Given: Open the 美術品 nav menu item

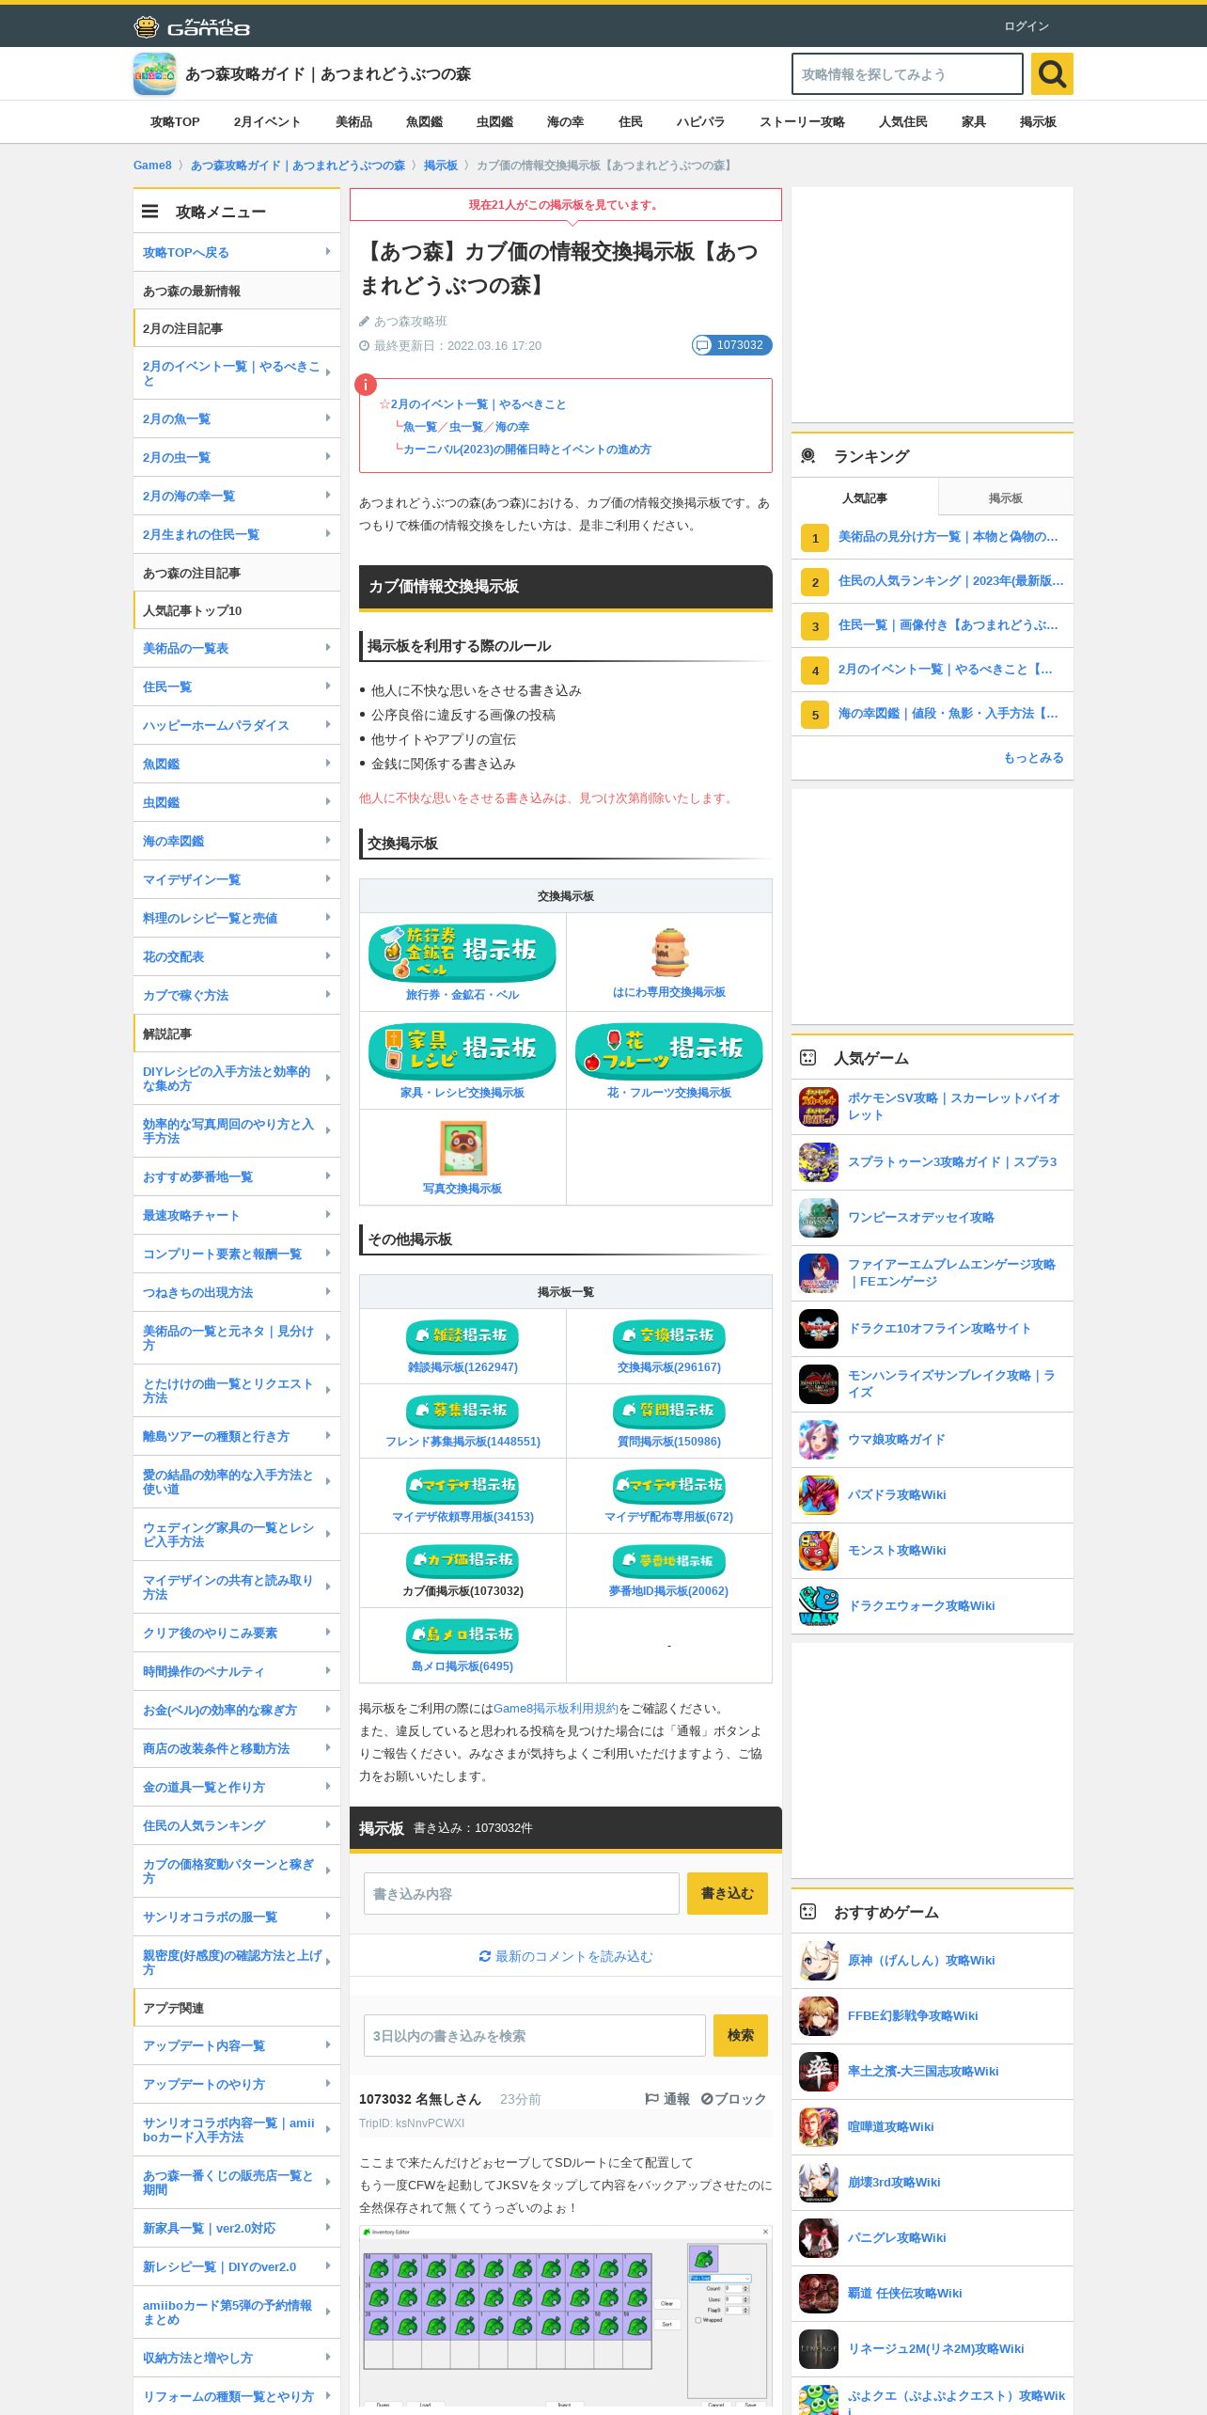Looking at the screenshot, I should tap(353, 122).
